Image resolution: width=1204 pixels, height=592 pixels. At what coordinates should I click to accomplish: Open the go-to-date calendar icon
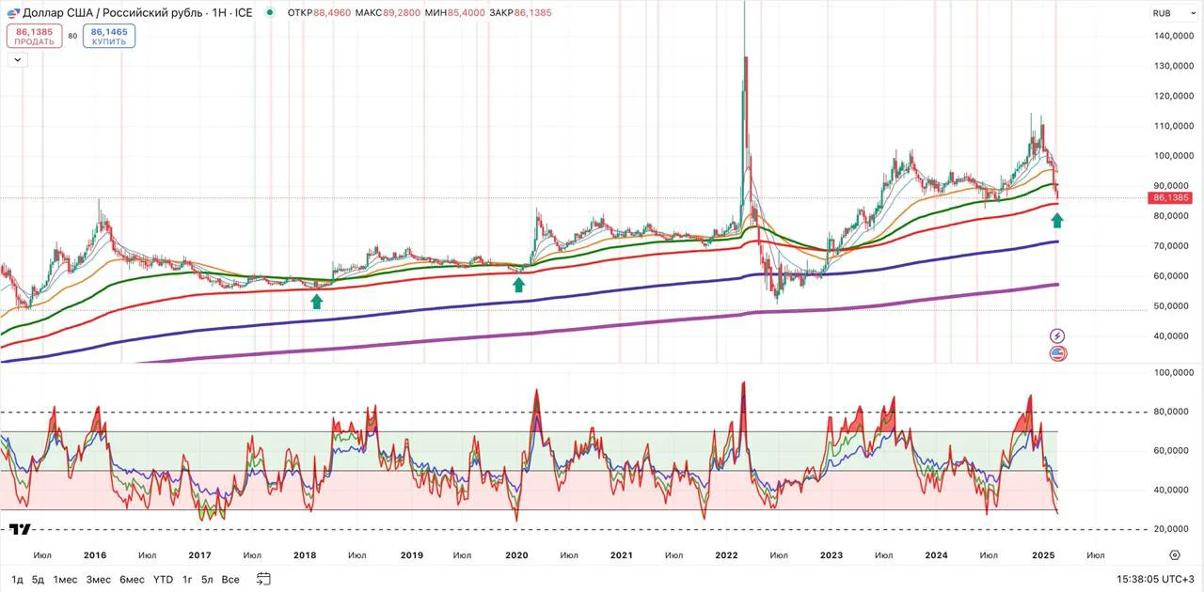pos(263,579)
